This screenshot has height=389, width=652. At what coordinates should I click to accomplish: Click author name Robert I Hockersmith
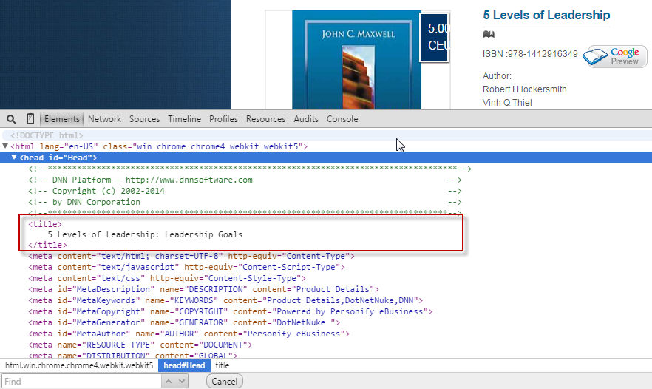(524, 89)
